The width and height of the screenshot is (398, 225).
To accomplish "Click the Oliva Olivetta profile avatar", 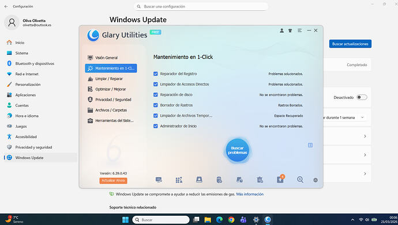I will (12, 22).
